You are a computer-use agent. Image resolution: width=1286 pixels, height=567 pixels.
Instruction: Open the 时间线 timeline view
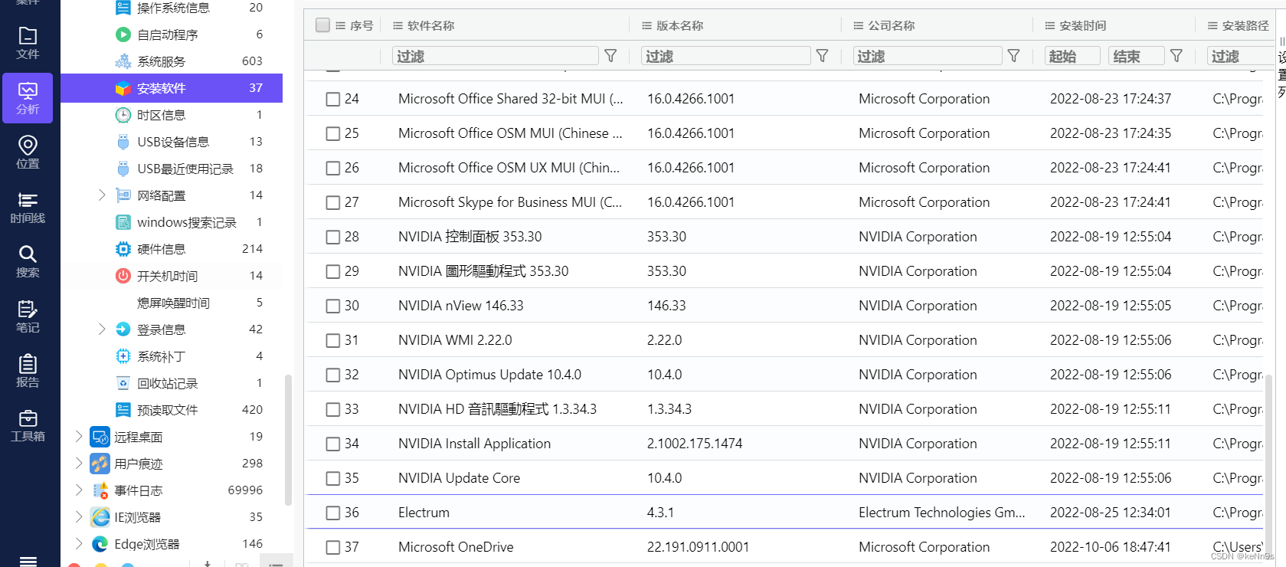click(x=28, y=208)
